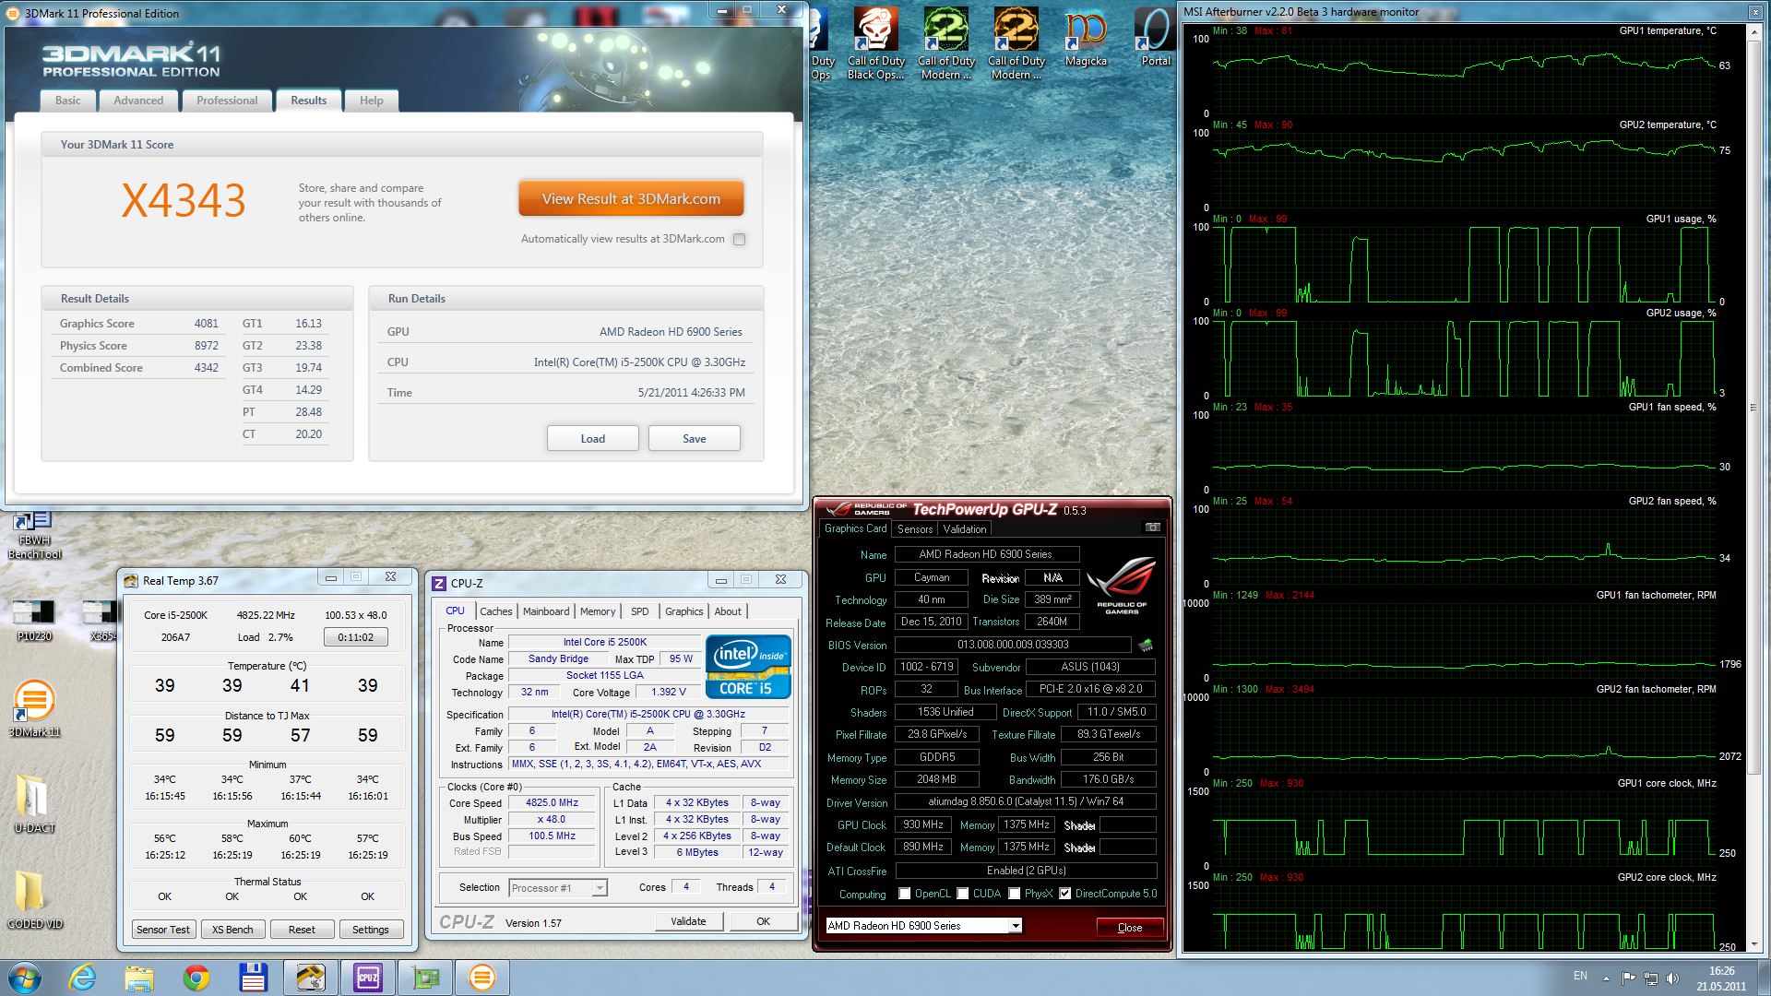
Task: Toggle the CUDA checkbox in GPU-Z
Action: 963,894
